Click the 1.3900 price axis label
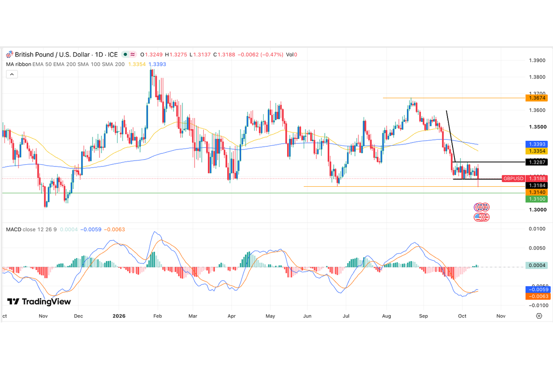553x368 pixels. coord(538,61)
